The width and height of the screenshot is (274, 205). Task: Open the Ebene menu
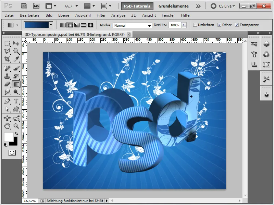pyautogui.click(x=64, y=15)
